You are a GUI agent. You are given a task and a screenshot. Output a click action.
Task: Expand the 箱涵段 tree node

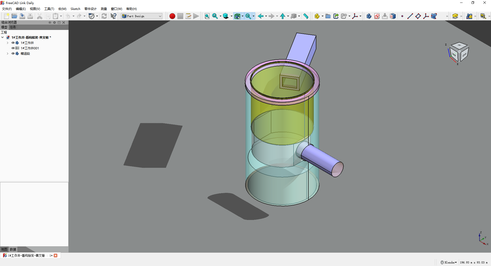coord(7,53)
